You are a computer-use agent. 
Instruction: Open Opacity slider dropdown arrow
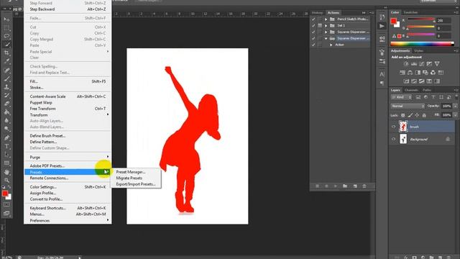(455, 106)
